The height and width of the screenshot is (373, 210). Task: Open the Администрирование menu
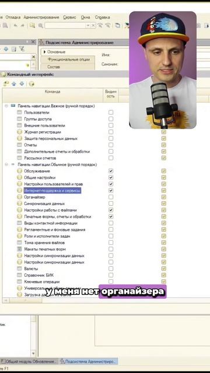click(41, 17)
